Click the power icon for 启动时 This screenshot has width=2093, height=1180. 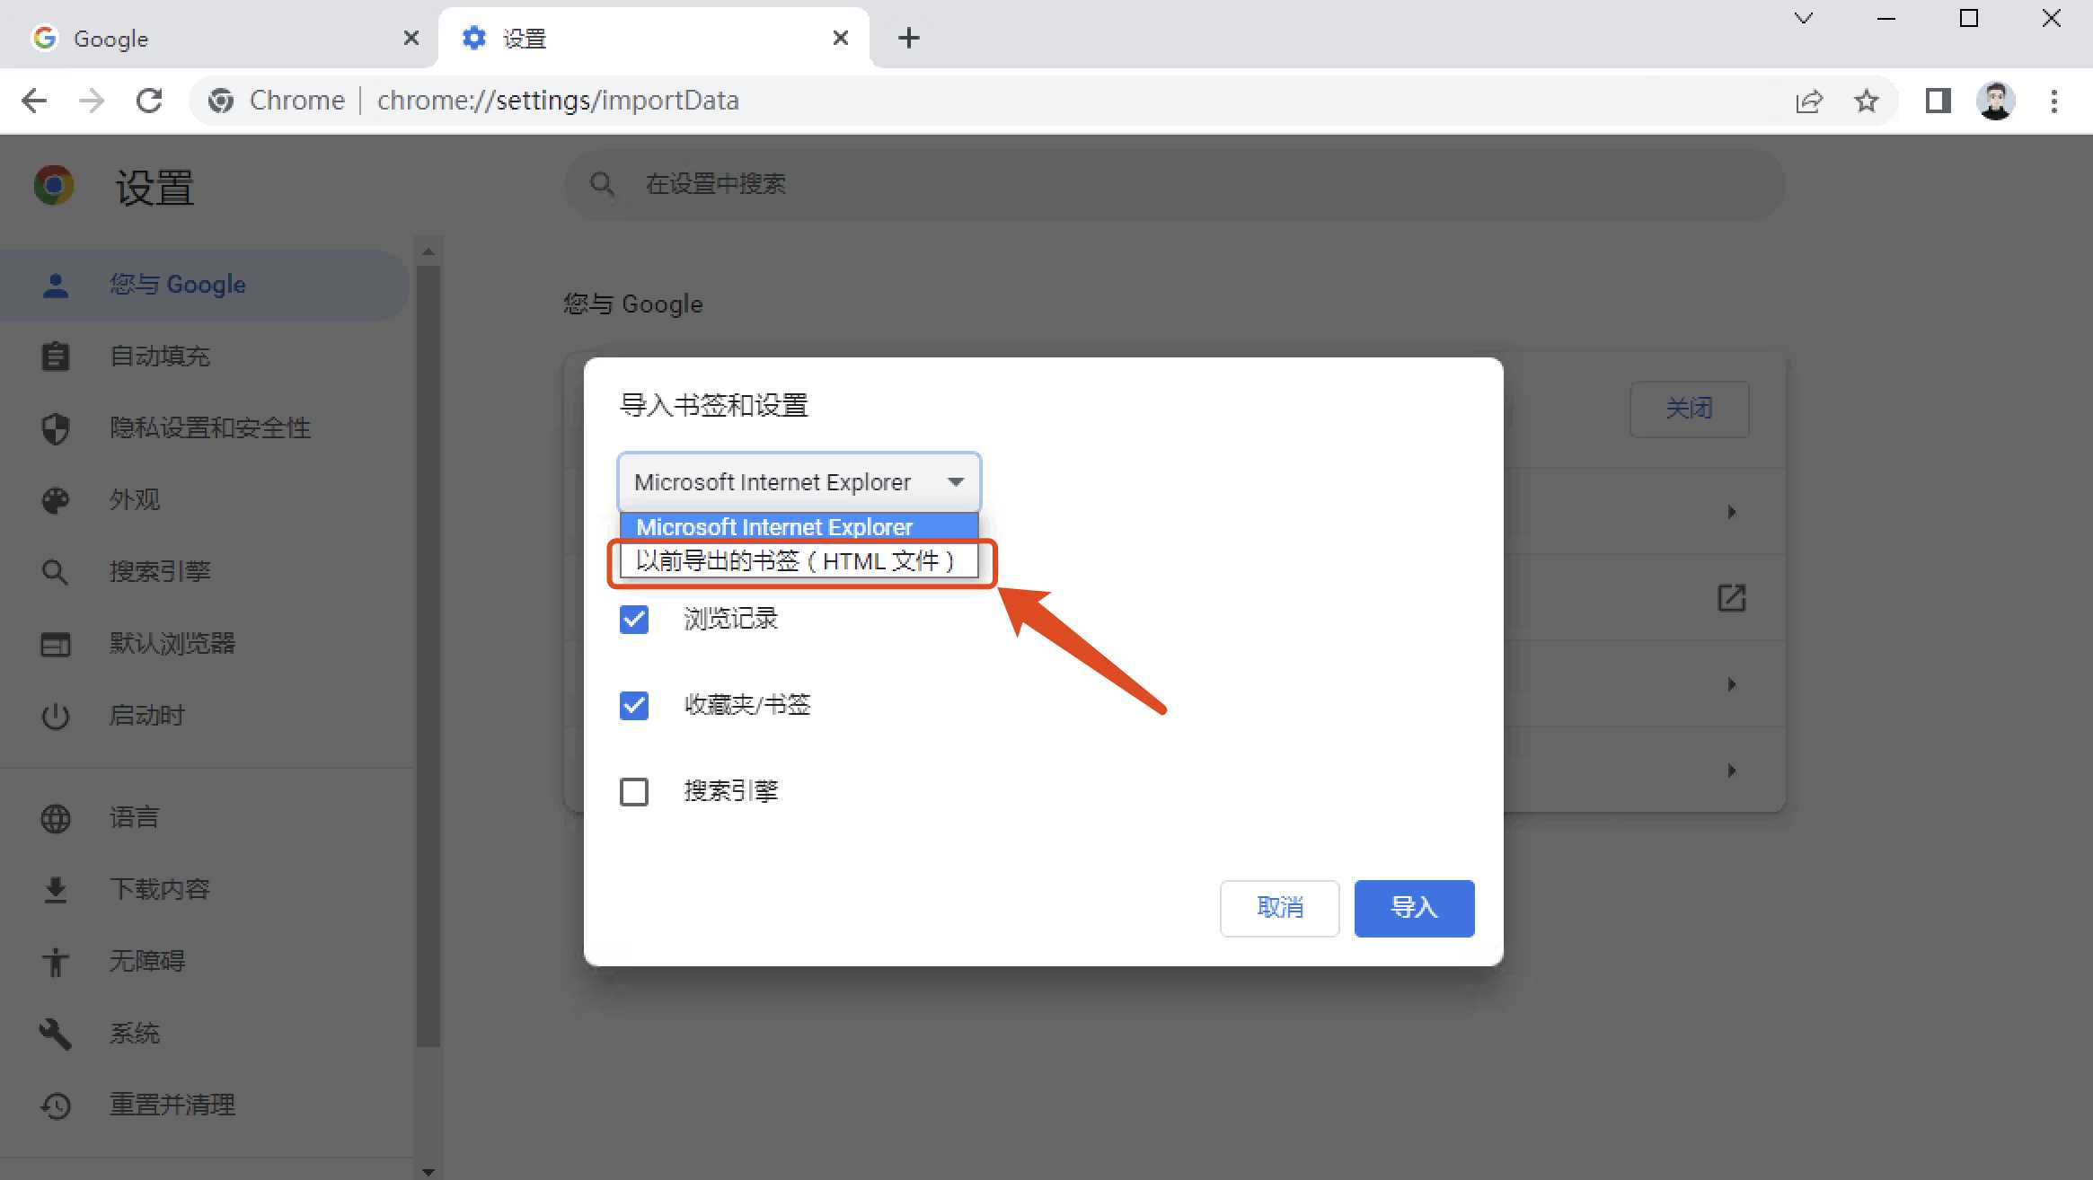pyautogui.click(x=56, y=716)
